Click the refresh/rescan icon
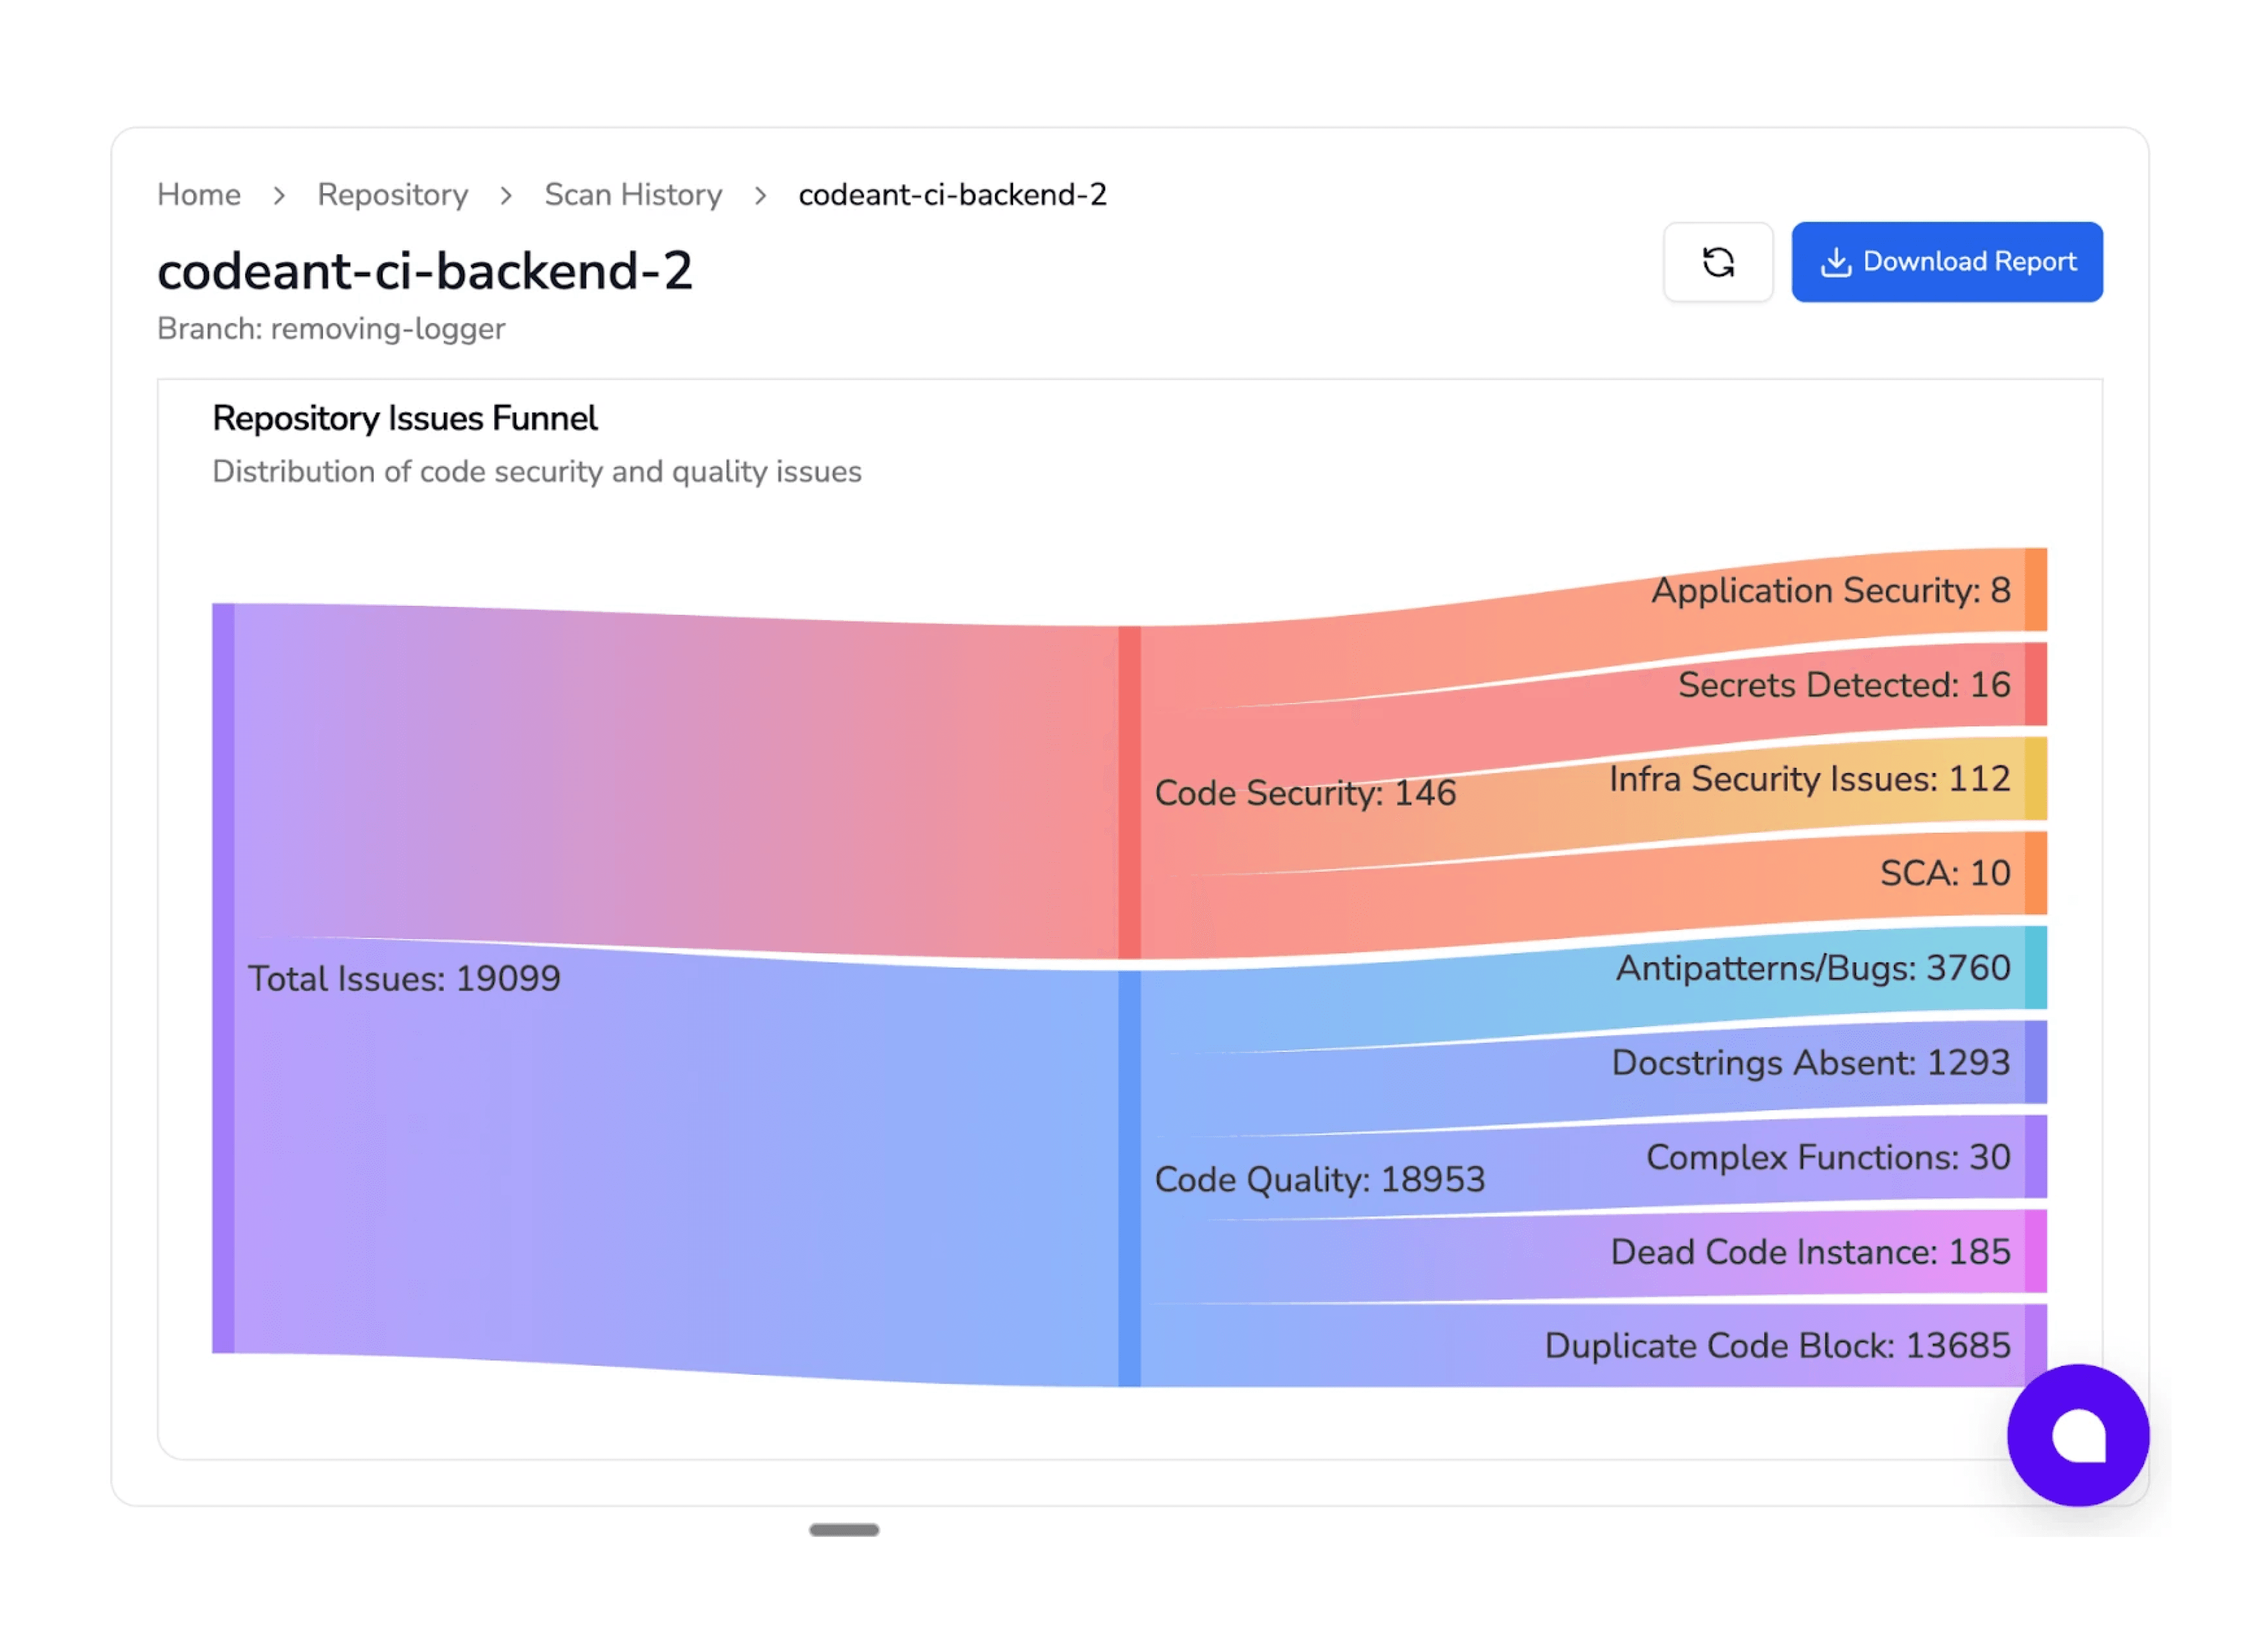Screen dimensions: 2268x1633 tap(1718, 262)
